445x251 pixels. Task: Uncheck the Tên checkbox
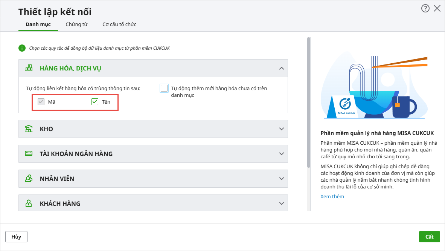tap(95, 102)
